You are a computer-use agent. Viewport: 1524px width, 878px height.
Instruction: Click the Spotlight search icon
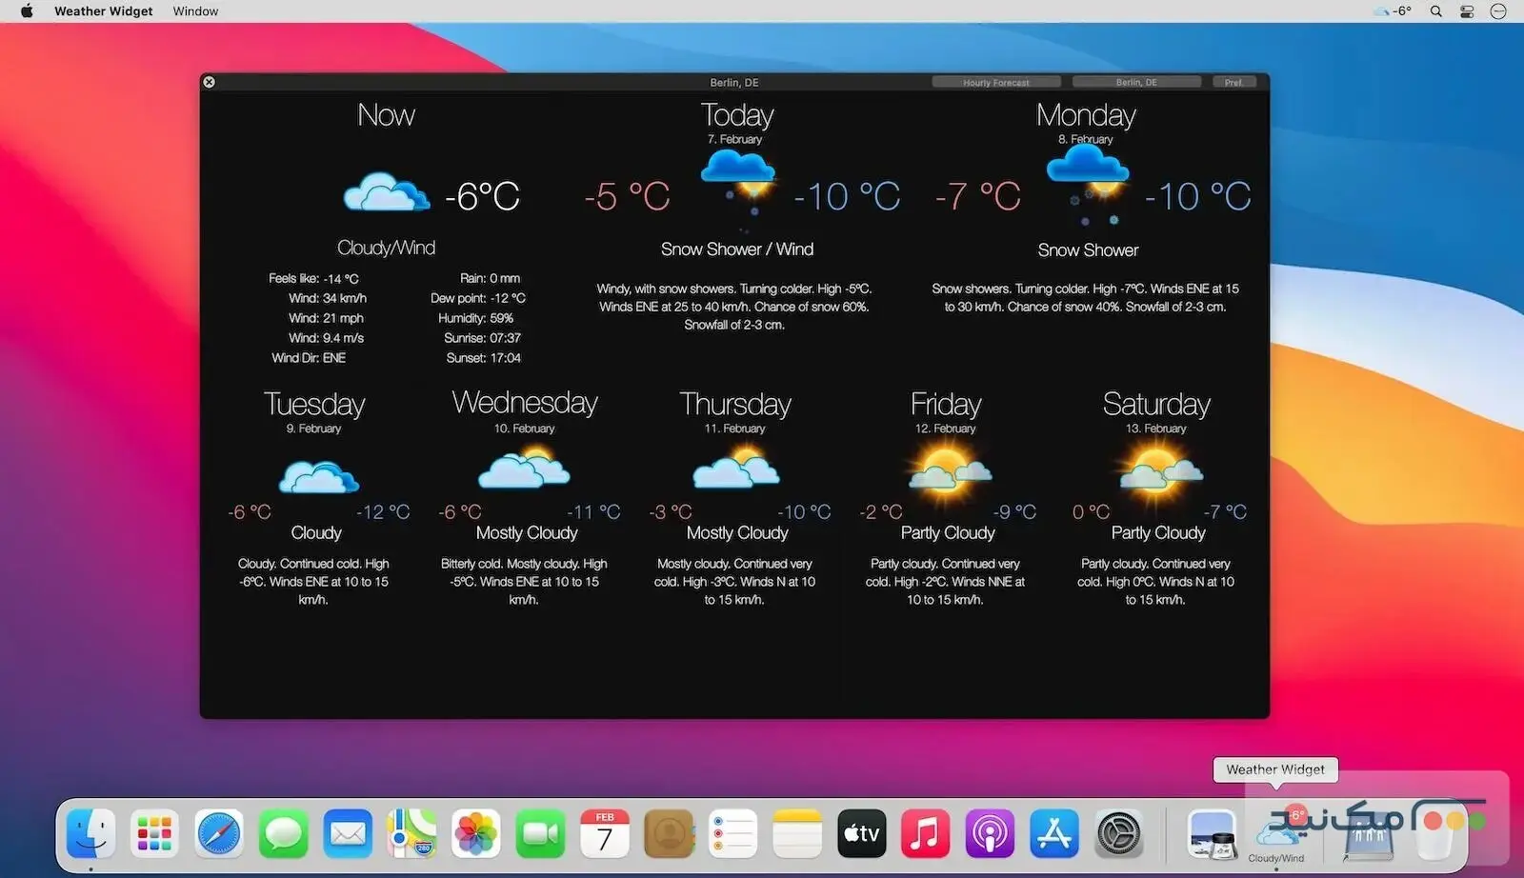click(x=1435, y=10)
